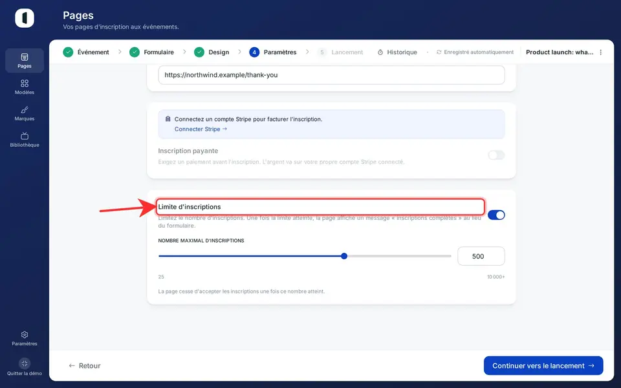Viewport: 621px width, 388px height.
Task: Open Marques brush icon in sidebar
Action: point(25,110)
